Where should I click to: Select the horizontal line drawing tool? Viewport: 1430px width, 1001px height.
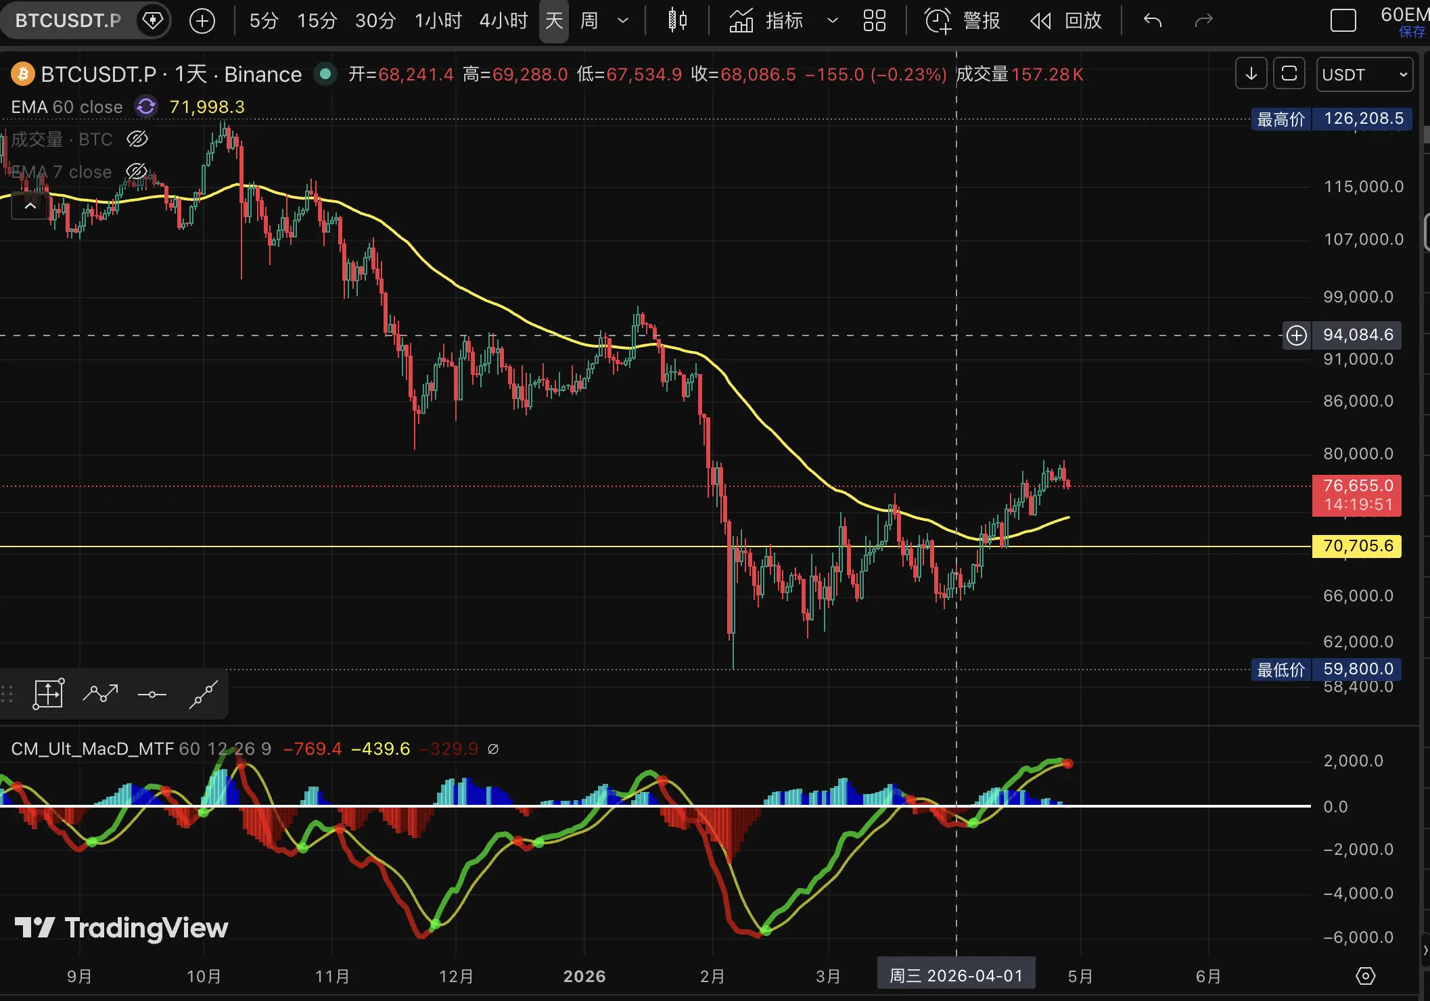coord(152,694)
